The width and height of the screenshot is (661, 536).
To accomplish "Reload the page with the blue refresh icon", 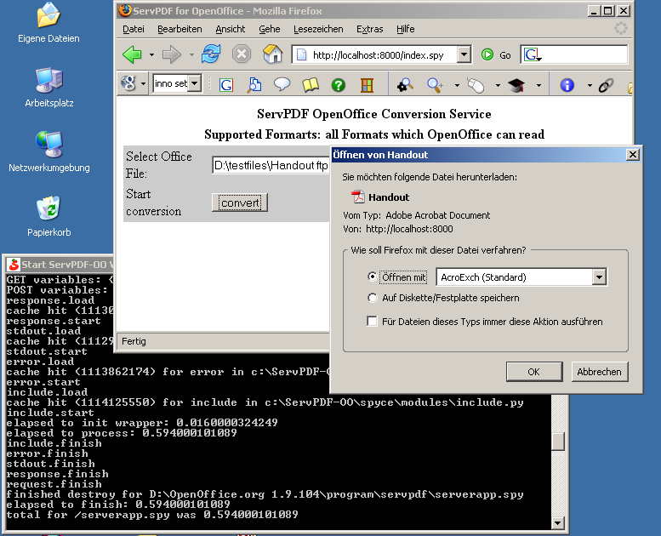I will 211,54.
